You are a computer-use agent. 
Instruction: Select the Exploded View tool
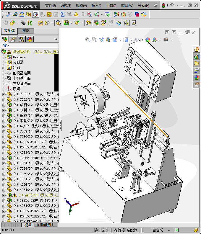pyautogui.click(x=104, y=23)
